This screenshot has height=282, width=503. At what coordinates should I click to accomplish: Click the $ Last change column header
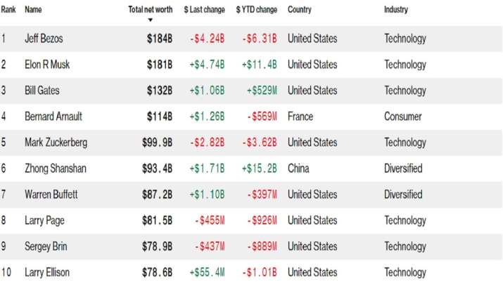[204, 10]
